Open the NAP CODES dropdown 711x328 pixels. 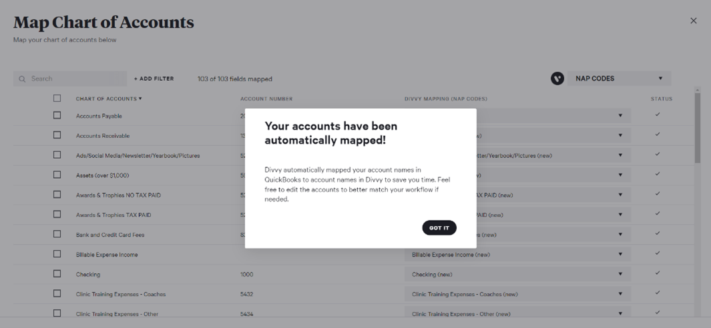pyautogui.click(x=619, y=79)
